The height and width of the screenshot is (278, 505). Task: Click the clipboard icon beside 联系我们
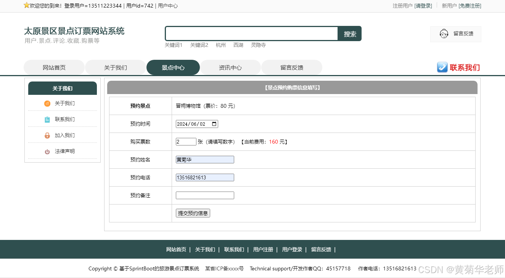tap(47, 120)
